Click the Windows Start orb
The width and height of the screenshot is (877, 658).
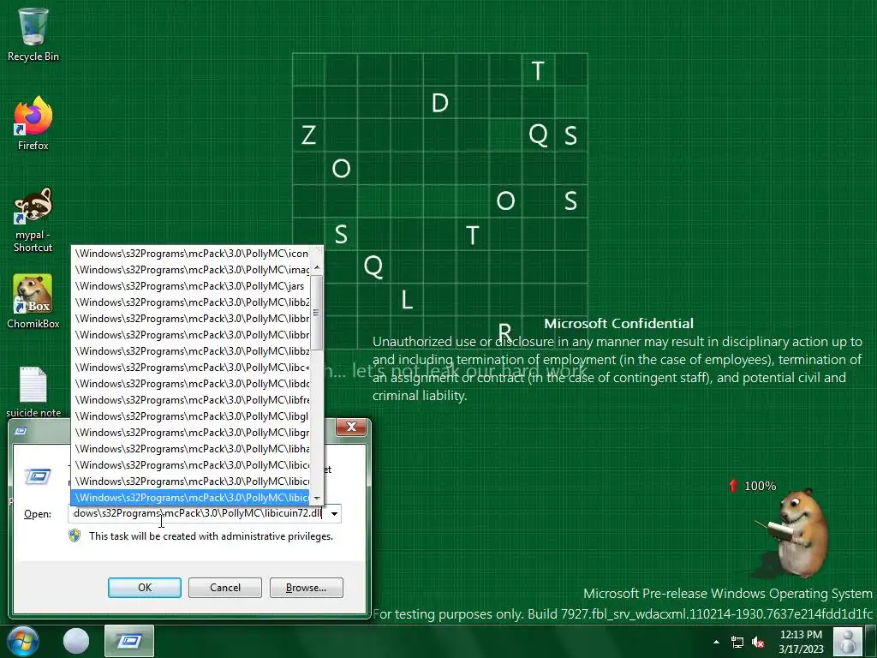click(23, 641)
